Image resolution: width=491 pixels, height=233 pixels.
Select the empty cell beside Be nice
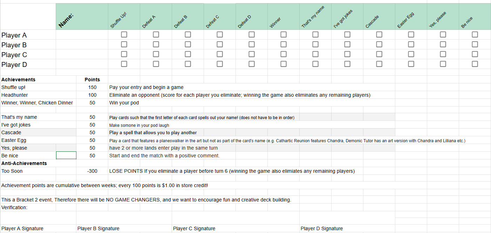click(66, 155)
